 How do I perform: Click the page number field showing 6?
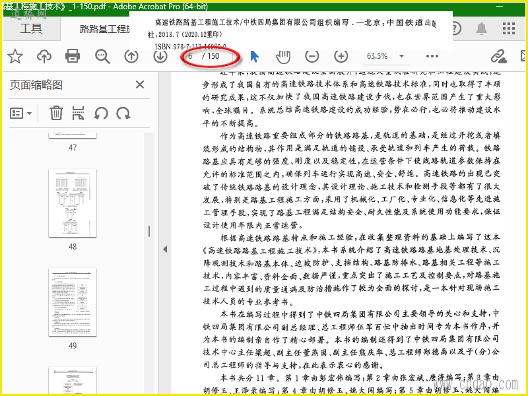pyautogui.click(x=191, y=56)
